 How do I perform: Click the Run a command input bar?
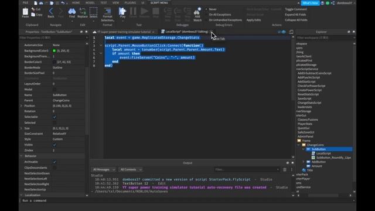187,200
